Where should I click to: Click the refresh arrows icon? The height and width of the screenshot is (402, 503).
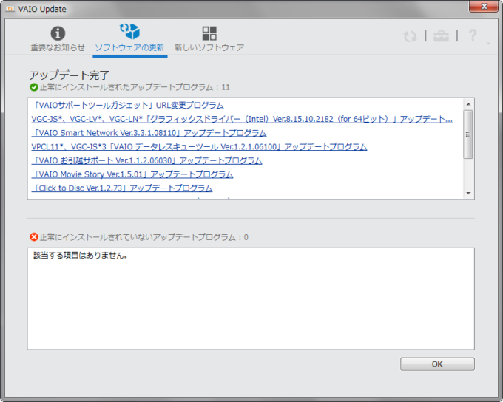tap(410, 36)
